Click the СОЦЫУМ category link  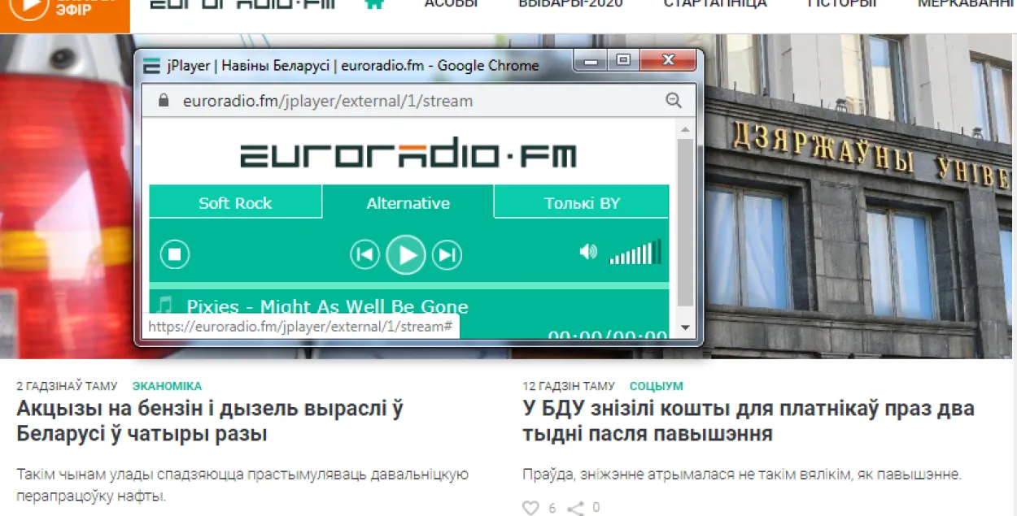pos(656,386)
